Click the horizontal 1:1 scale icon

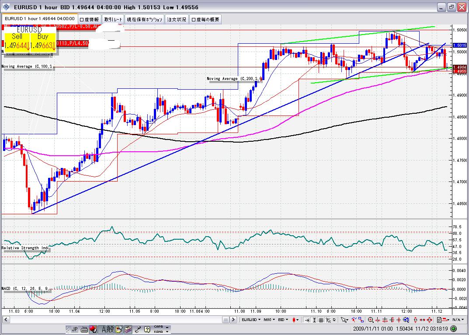click(422, 320)
